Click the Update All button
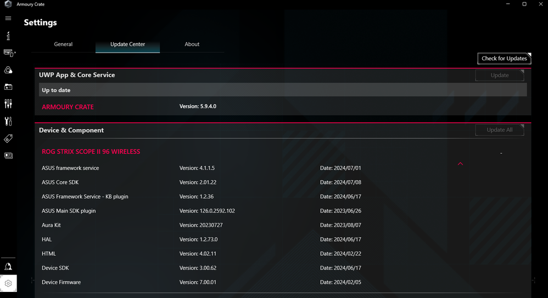The width and height of the screenshot is (548, 298). (x=500, y=130)
